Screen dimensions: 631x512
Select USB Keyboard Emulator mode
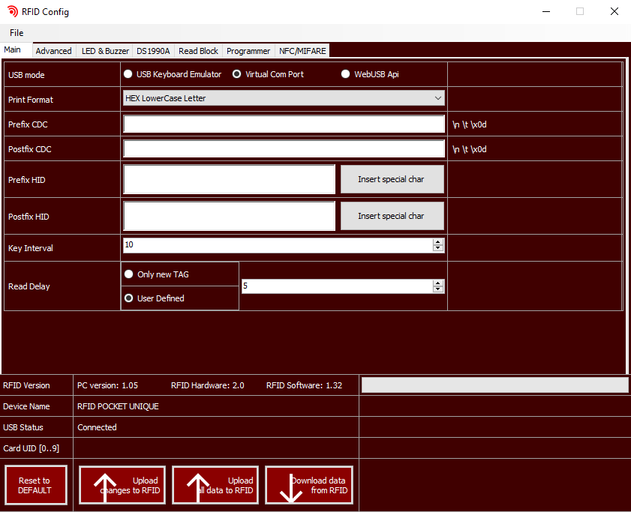coord(128,74)
